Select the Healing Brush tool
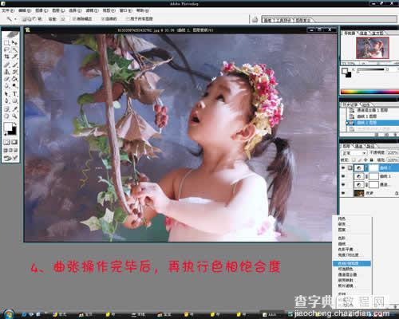Viewport: 399px width, 319px height. [x=7, y=65]
